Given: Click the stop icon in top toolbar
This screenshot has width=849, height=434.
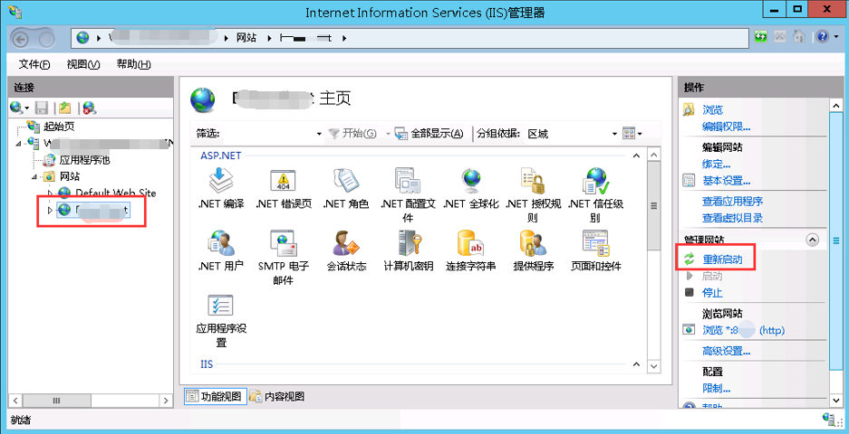Looking at the screenshot, I should pos(780,37).
